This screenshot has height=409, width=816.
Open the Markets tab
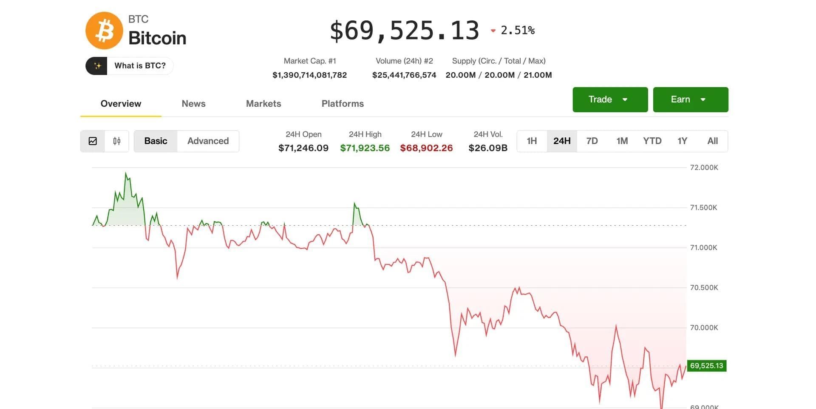click(263, 104)
